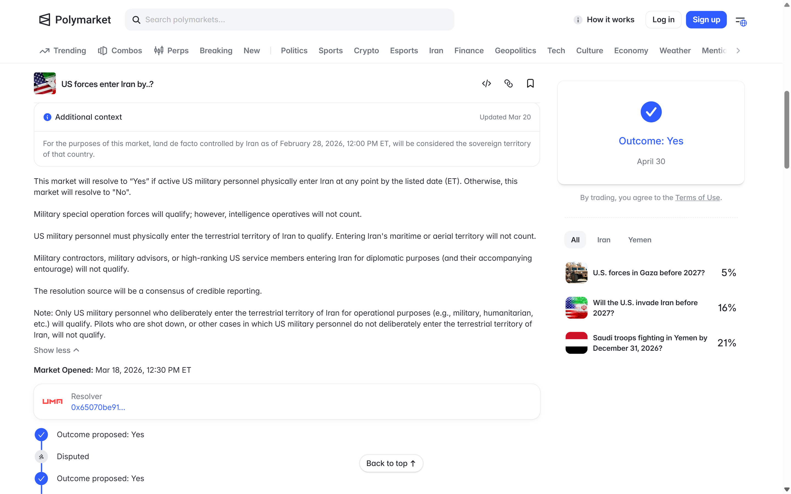
Task: Click the Polymarket logo
Action: tap(75, 19)
